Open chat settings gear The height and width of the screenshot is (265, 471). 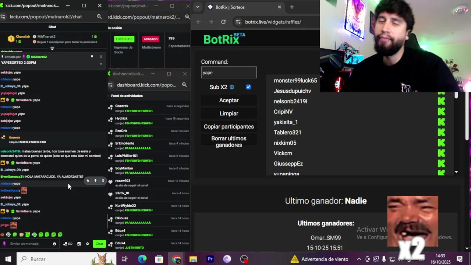(x=87, y=244)
